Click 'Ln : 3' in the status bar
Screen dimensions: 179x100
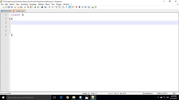tap(110, 94)
